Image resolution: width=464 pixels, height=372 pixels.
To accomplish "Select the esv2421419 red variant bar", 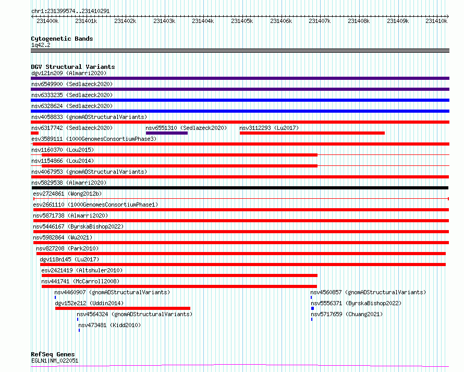I will tap(180, 275).
